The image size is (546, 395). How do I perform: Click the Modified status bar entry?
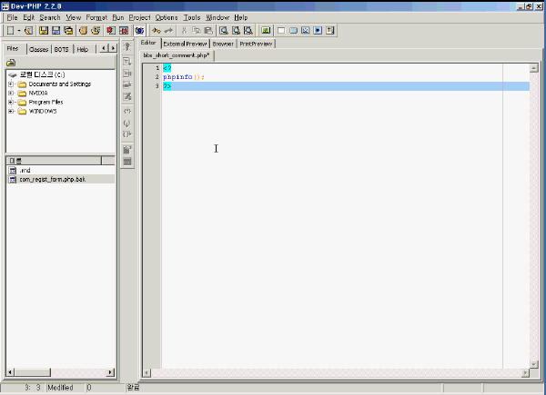61,388
